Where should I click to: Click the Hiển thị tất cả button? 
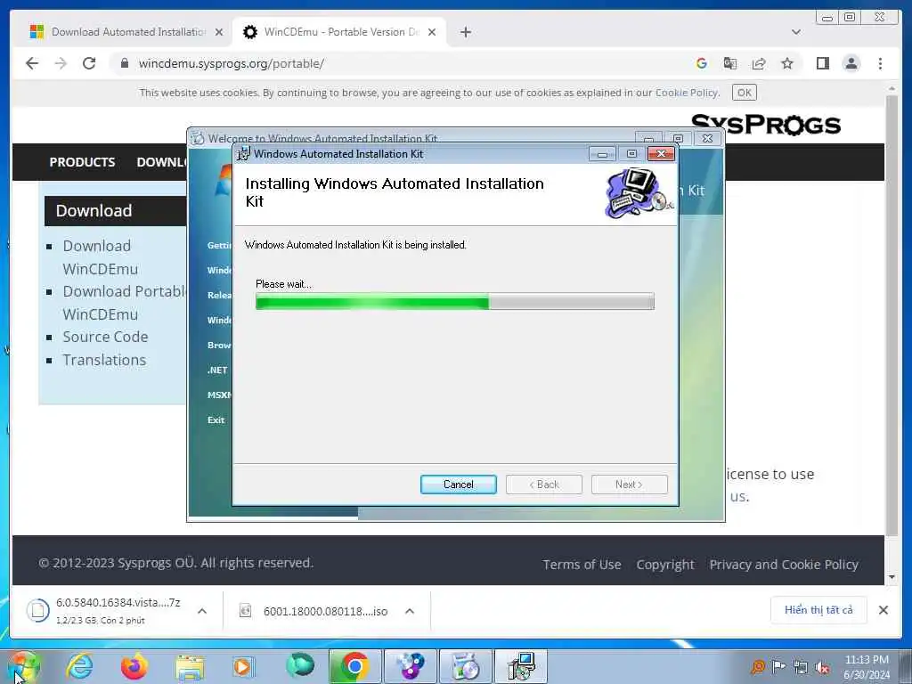[x=818, y=610]
